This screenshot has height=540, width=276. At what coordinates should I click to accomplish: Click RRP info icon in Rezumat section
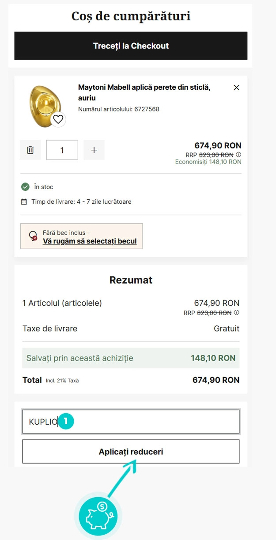(236, 312)
